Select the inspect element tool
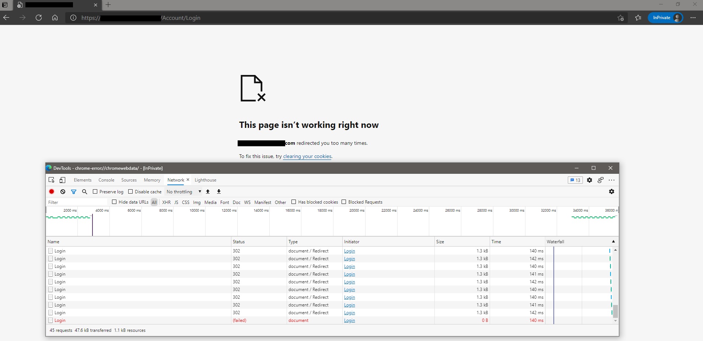Image resolution: width=703 pixels, height=341 pixels. click(x=51, y=180)
